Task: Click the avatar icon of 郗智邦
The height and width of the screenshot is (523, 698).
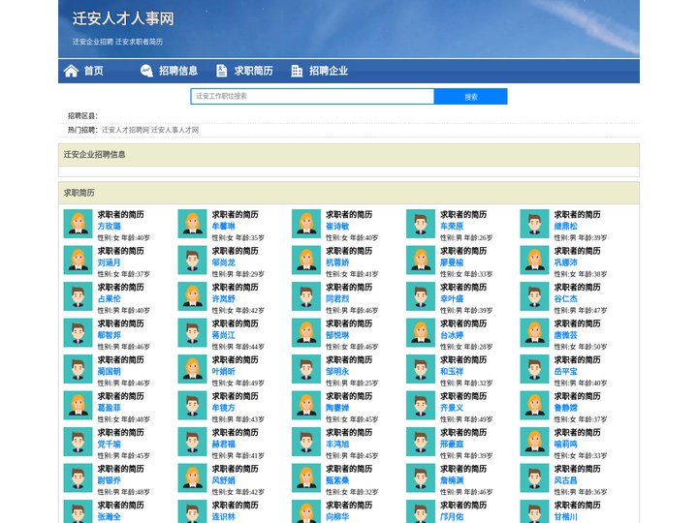Action: coord(78,332)
